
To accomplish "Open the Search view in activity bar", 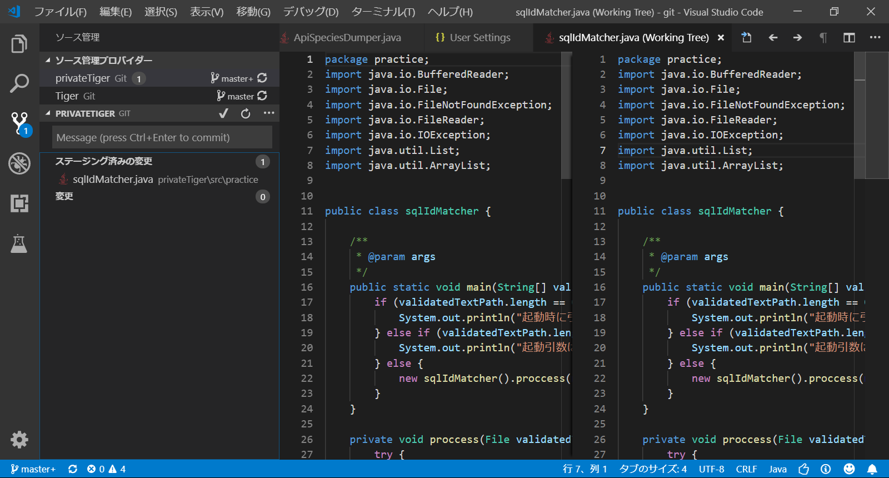I will pyautogui.click(x=19, y=83).
